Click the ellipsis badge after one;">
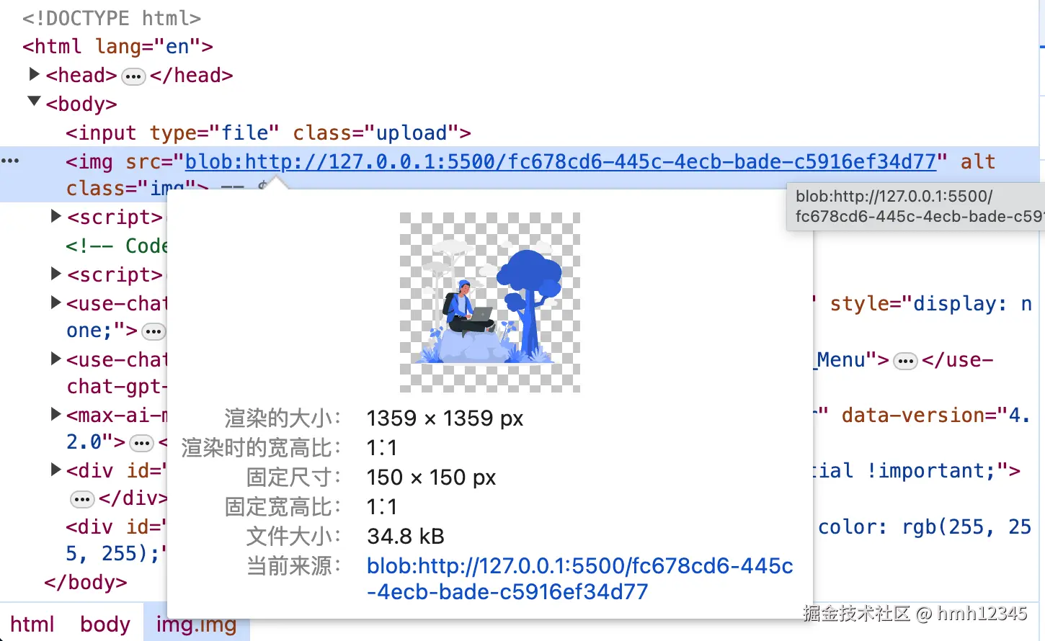Screen dimensions: 1045x641 154,332
